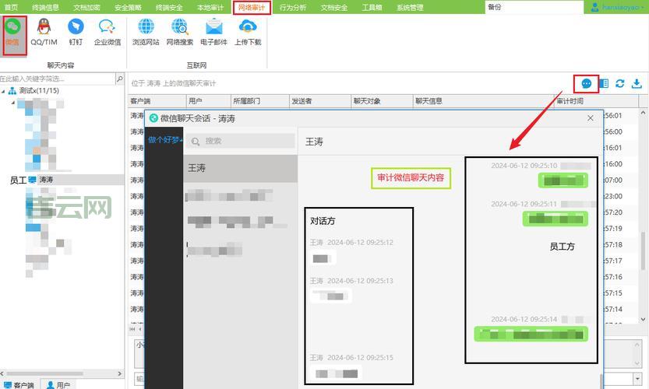The height and width of the screenshot is (389, 649).
Task: Switch to the 终端信息 tab
Action: [45, 7]
